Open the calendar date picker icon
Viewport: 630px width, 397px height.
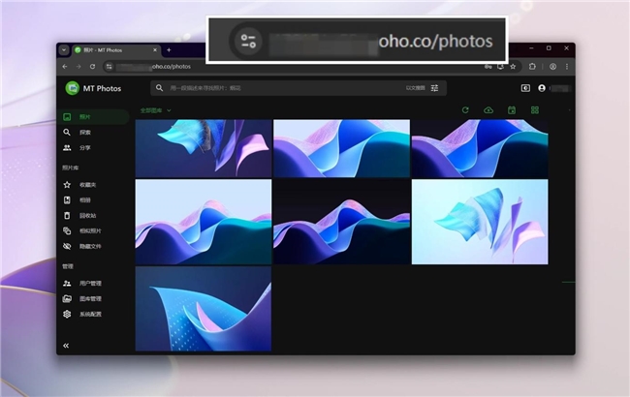pos(512,110)
